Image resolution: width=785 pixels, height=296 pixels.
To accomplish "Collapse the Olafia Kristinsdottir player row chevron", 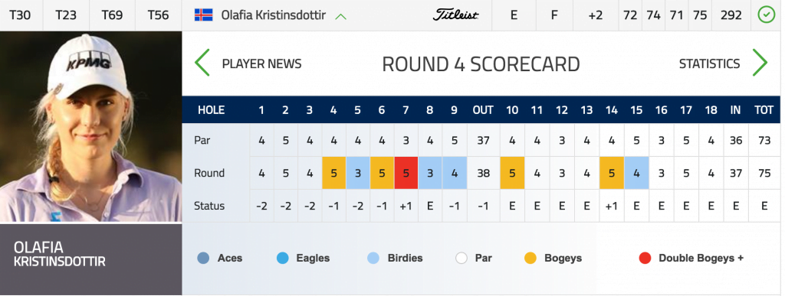I will (x=341, y=16).
